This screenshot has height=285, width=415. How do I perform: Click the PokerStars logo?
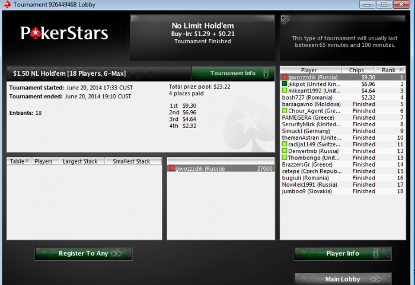pyautogui.click(x=64, y=33)
